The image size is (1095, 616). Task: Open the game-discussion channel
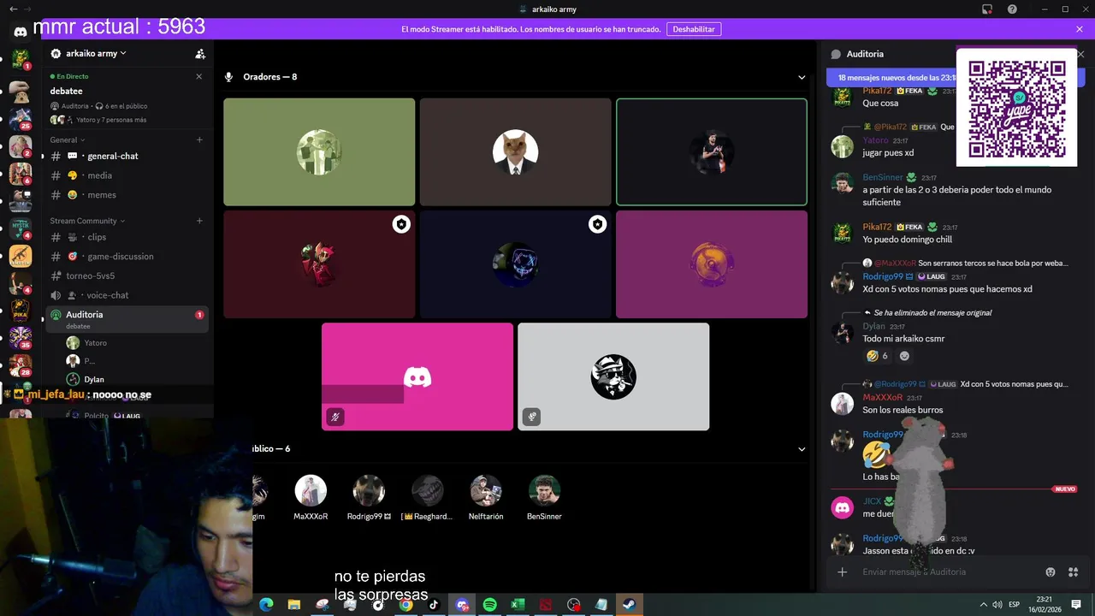[x=128, y=256]
